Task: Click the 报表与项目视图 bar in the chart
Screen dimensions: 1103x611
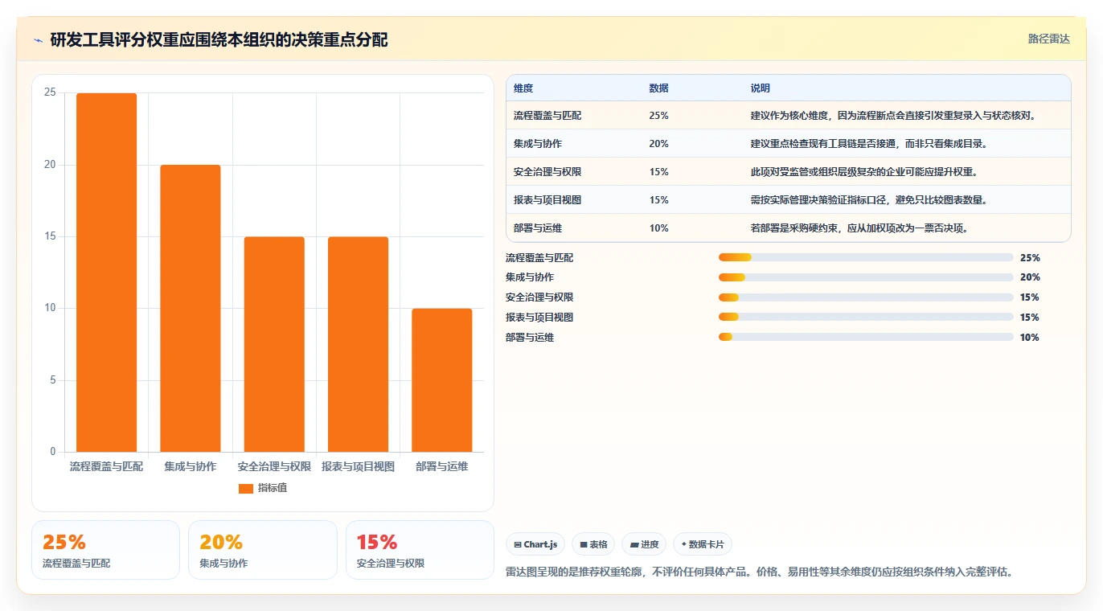Action: [x=358, y=344]
